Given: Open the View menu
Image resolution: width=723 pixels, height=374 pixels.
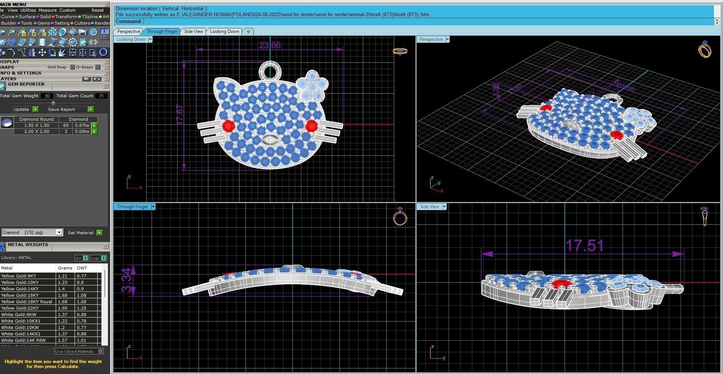Looking at the screenshot, I should click(x=12, y=10).
